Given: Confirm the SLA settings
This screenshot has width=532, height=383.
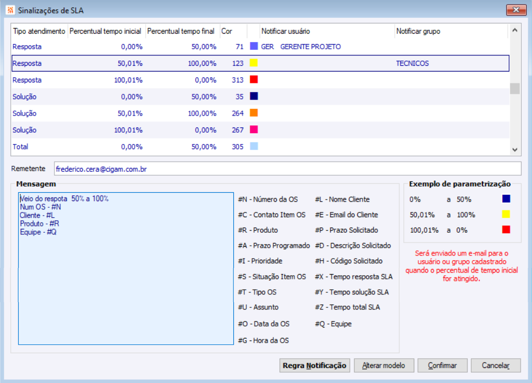Looking at the screenshot, I should (442, 365).
